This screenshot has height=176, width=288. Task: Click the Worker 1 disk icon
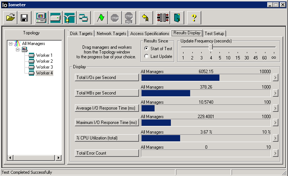tap(32, 55)
